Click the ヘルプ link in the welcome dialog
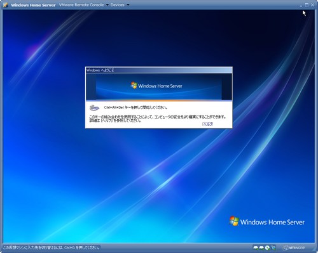Image resolution: width=318 pixels, height=253 pixels. point(207,124)
